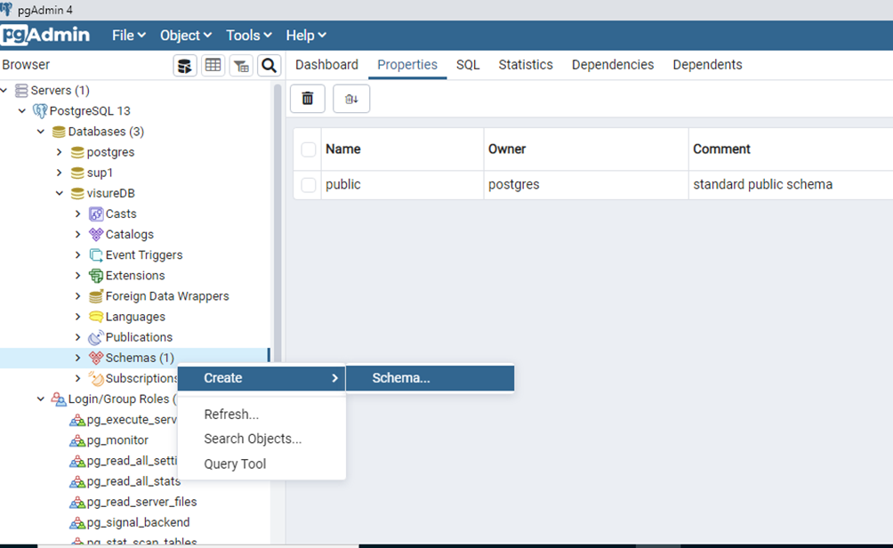Select Create in context menu
893x548 pixels.
262,378
